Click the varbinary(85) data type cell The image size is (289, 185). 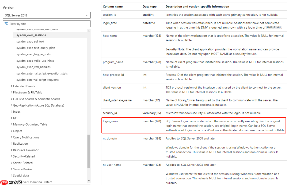(152, 113)
